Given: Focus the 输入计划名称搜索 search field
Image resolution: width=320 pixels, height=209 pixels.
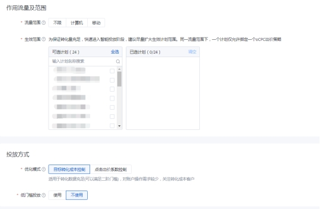Looking at the screenshot, I should point(83,61).
